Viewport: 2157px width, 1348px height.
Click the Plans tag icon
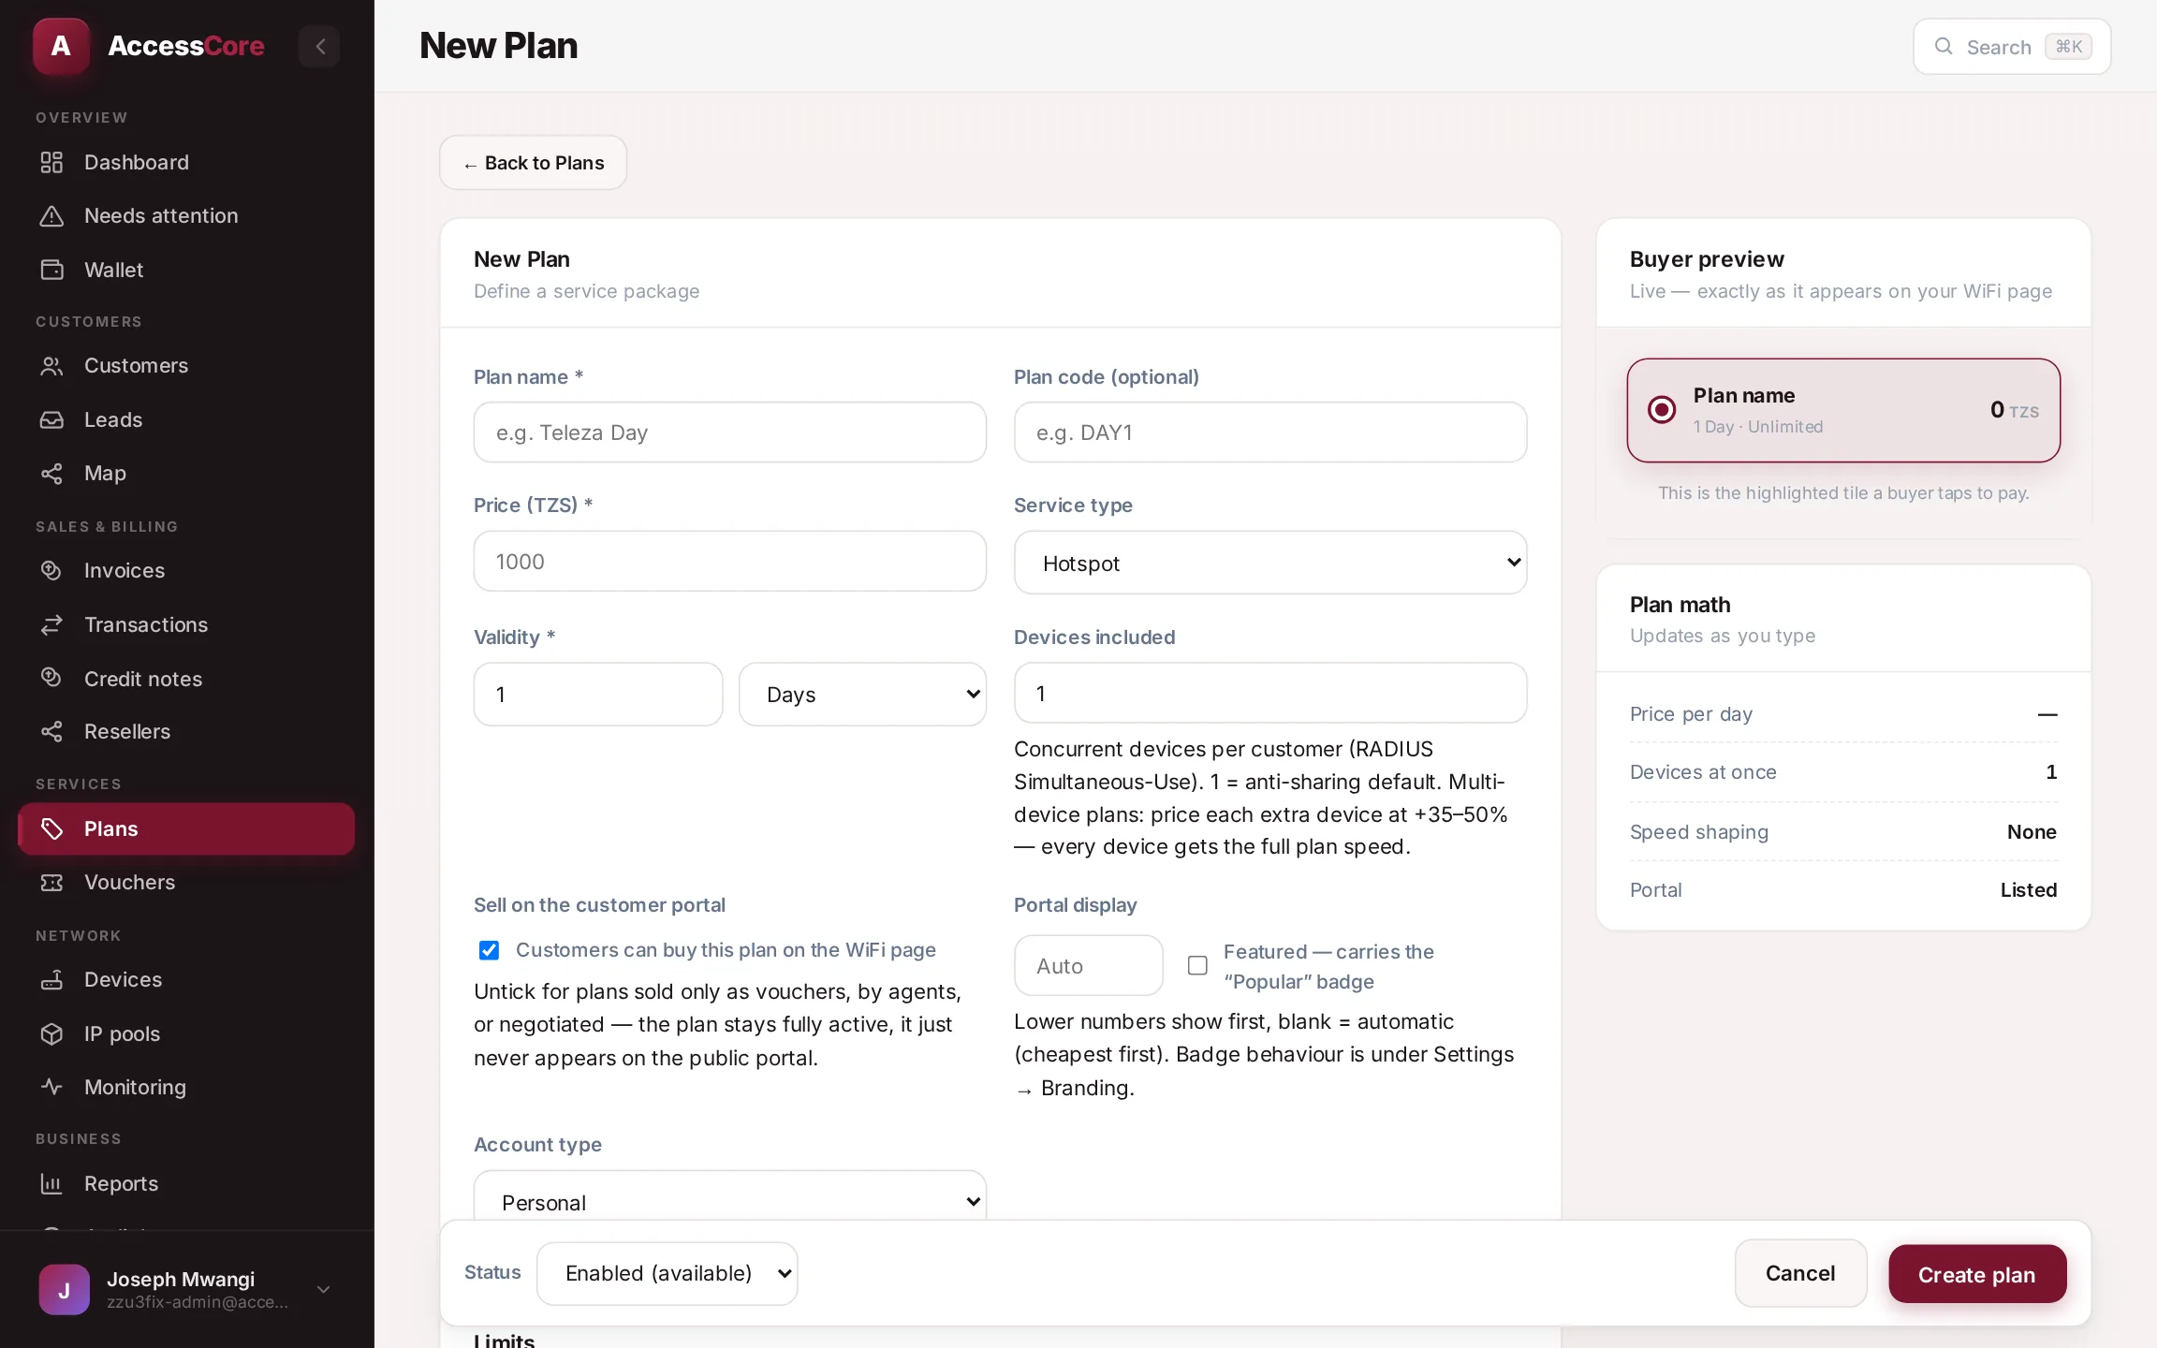(51, 828)
